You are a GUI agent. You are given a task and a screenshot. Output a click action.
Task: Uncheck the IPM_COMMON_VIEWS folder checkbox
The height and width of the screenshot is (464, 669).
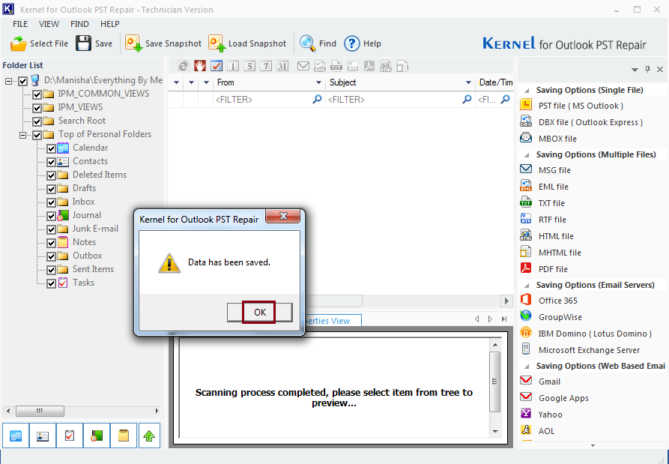point(37,94)
